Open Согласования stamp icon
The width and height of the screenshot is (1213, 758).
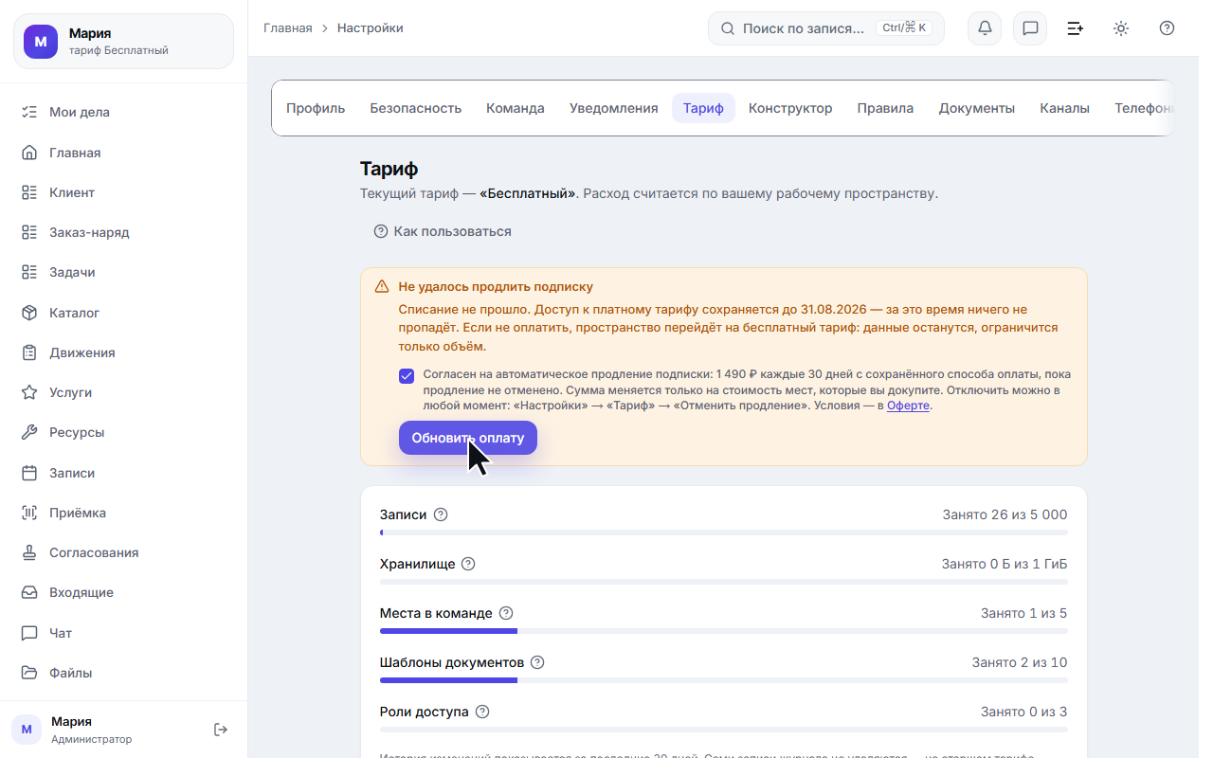point(29,552)
